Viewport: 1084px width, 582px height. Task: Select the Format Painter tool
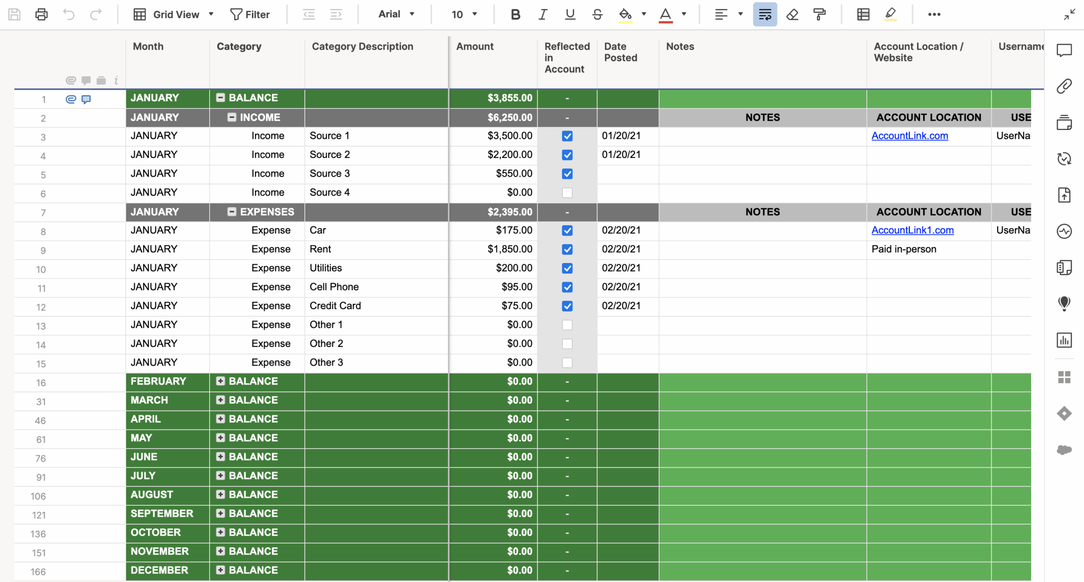pyautogui.click(x=821, y=14)
